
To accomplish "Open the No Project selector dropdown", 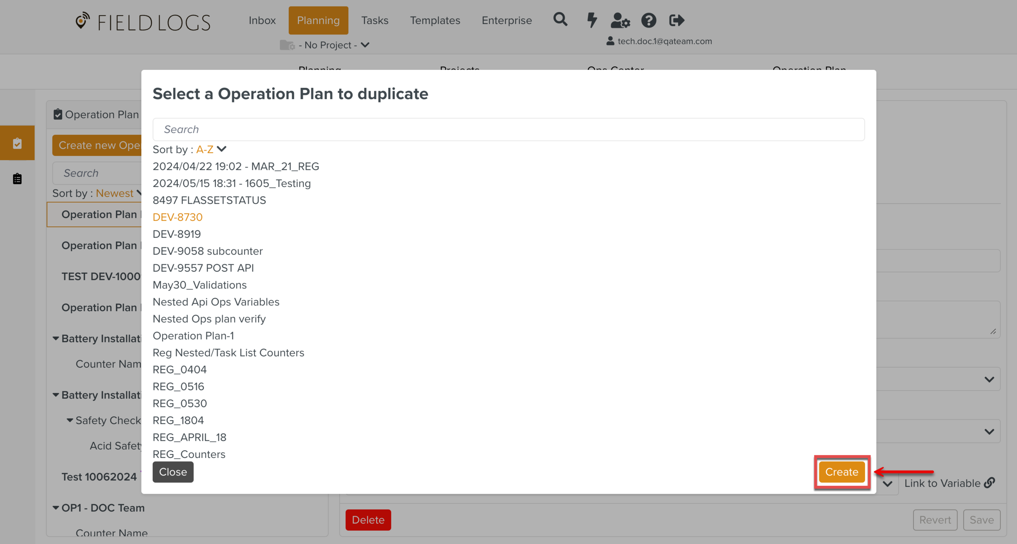I will [327, 45].
